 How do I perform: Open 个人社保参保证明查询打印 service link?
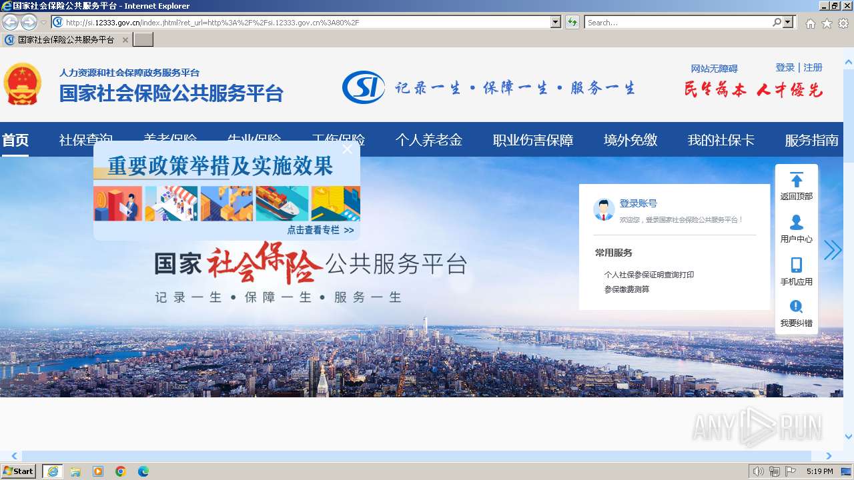point(649,275)
